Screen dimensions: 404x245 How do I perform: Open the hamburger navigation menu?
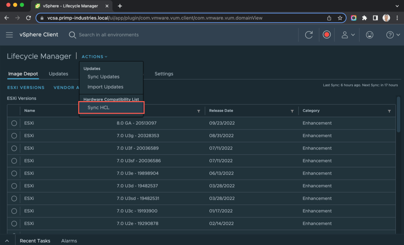coord(9,34)
